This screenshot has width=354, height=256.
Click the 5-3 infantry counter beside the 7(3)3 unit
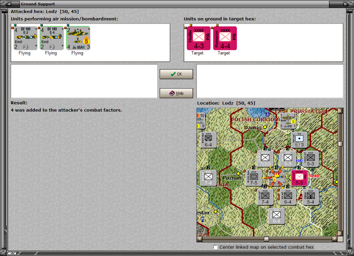click(288, 159)
